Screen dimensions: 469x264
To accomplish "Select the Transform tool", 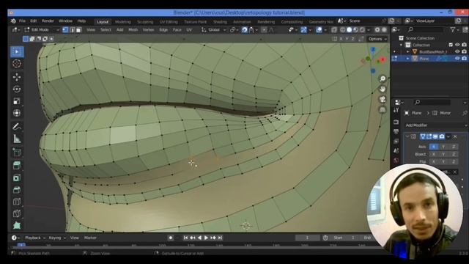I will (x=17, y=113).
